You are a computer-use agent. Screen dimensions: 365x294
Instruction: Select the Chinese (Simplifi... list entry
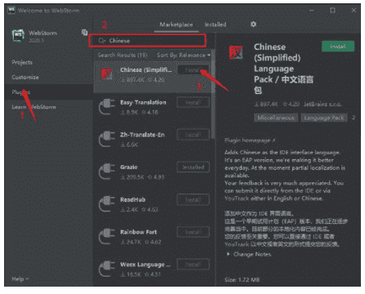tap(153, 77)
